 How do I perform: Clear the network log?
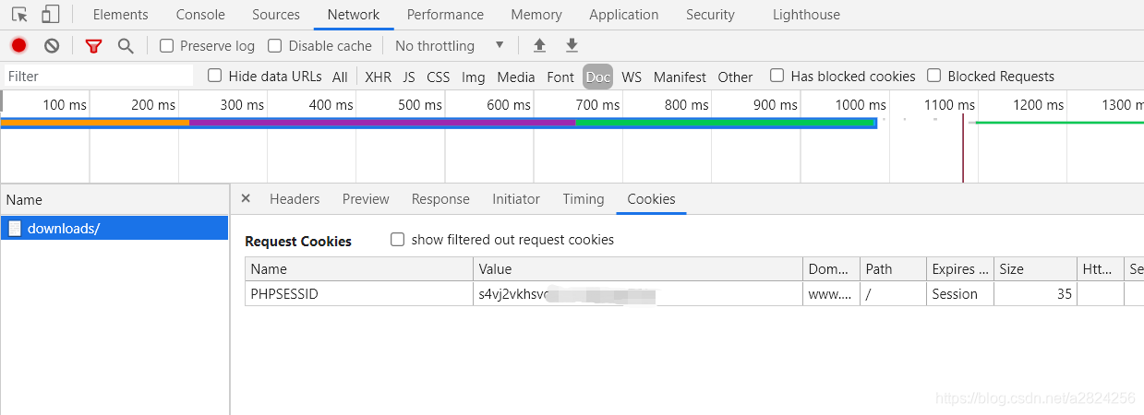pos(52,45)
